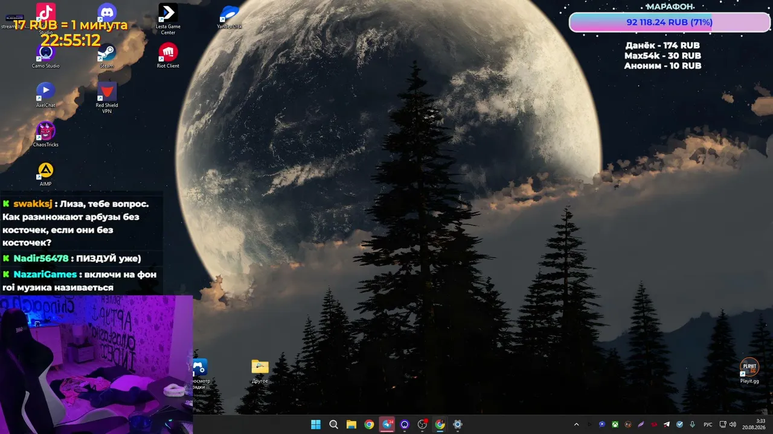The width and height of the screenshot is (773, 434).
Task: Click the МАРАФОН heading text
Action: pyautogui.click(x=670, y=7)
